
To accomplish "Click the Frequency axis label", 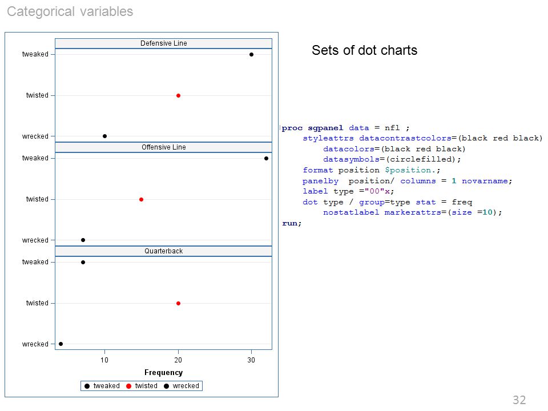I will pos(164,373).
